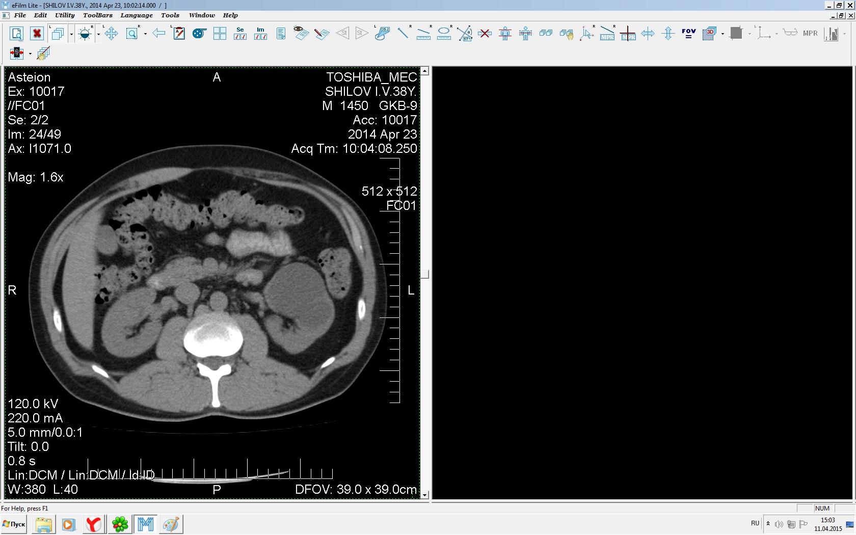Toggle overlay visibility with the eye icon
This screenshot has width=856, height=535.
click(301, 33)
